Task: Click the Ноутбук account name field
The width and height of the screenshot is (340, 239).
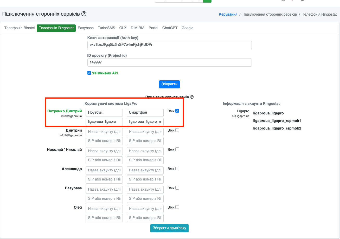Action: click(x=104, y=113)
